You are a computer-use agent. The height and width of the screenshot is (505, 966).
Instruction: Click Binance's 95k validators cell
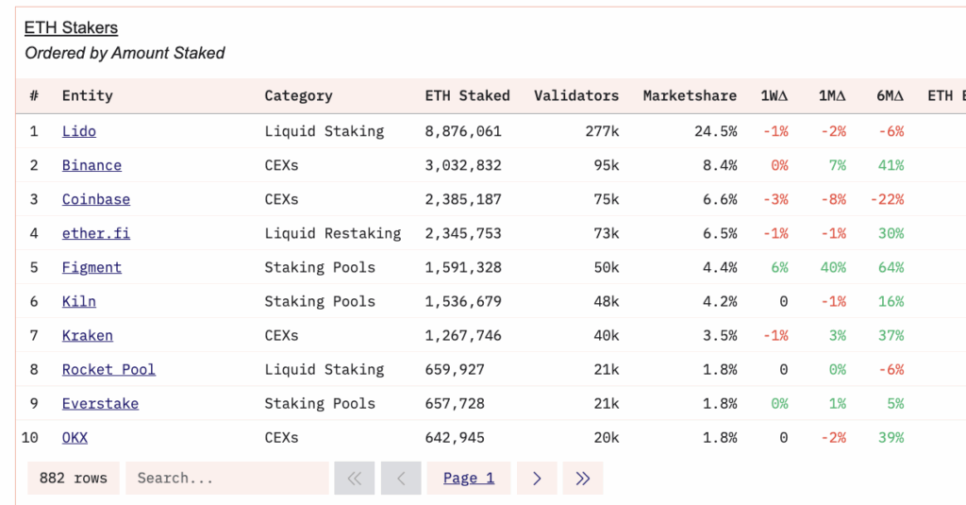tap(607, 165)
